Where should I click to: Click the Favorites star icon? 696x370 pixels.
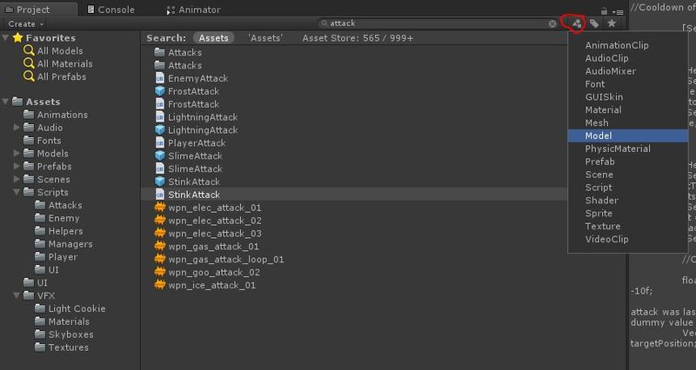pos(17,37)
